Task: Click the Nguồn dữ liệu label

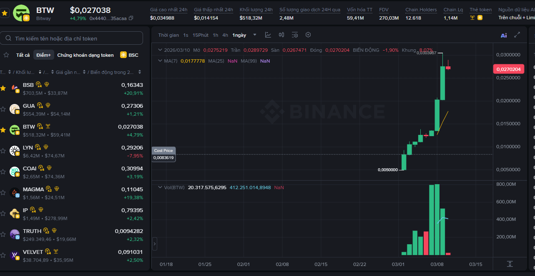Action: point(517,10)
